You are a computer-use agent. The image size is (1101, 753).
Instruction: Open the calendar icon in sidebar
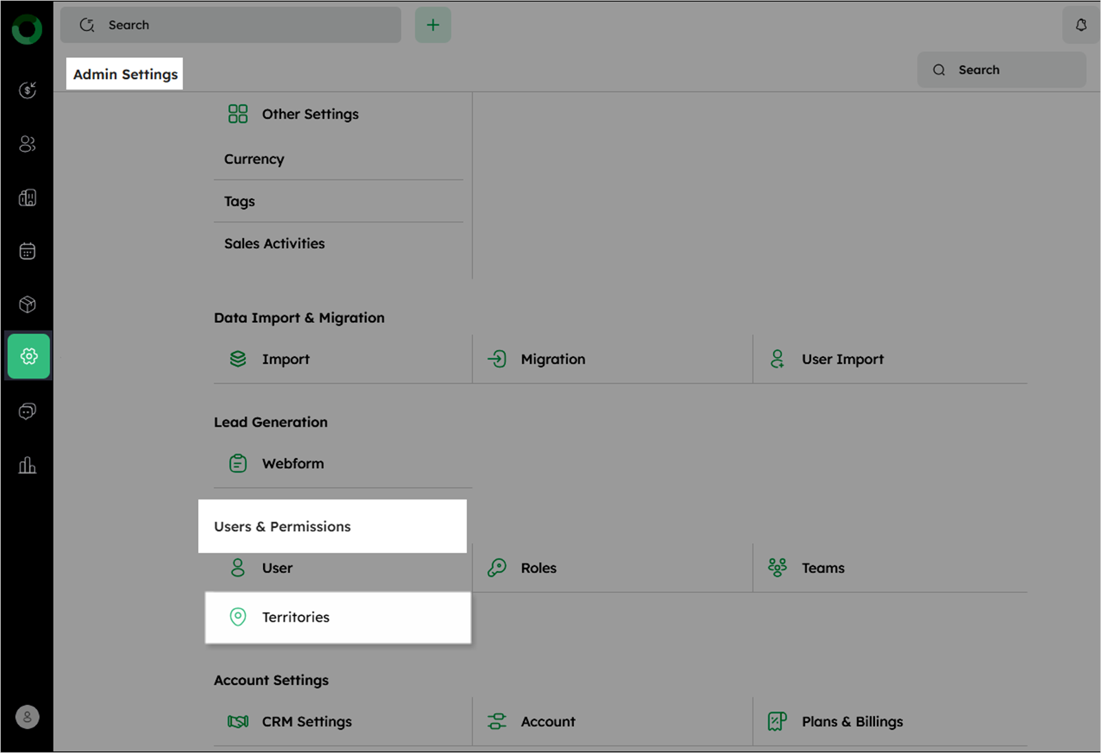(x=27, y=251)
